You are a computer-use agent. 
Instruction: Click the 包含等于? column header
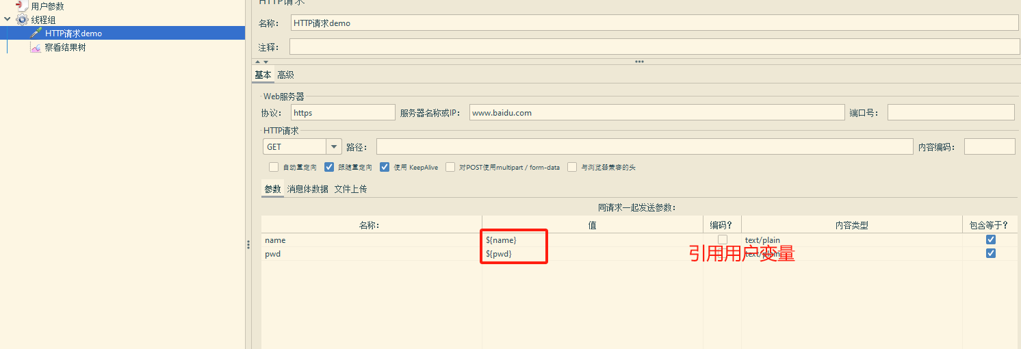(x=990, y=225)
